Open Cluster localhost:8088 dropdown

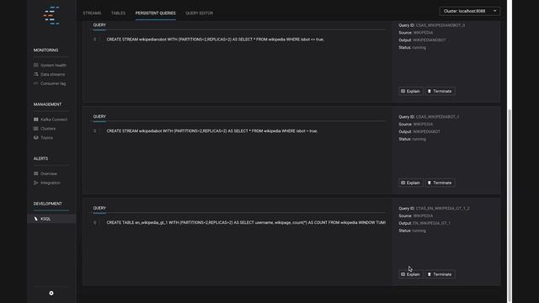(x=470, y=11)
